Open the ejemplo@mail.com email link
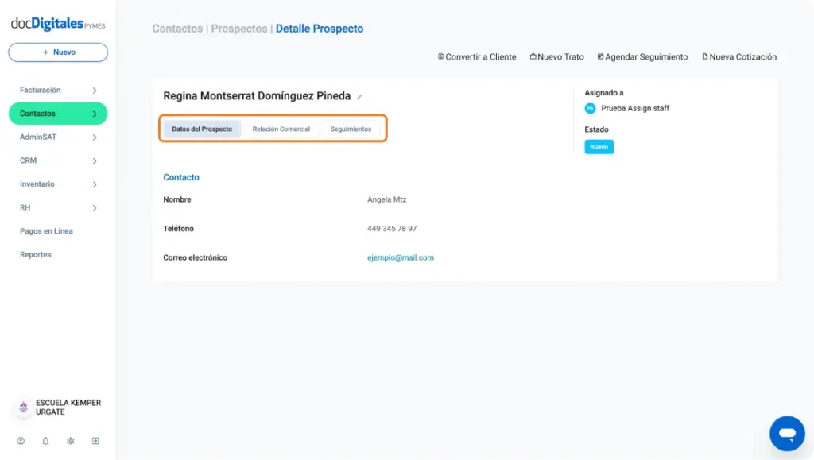 [x=401, y=257]
